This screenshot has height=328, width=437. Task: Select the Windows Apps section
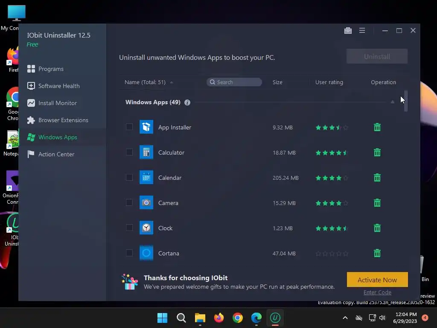tap(62, 137)
